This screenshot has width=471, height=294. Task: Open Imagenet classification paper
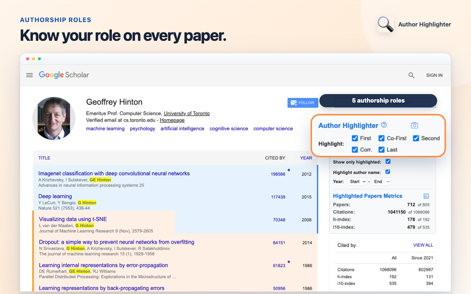click(114, 173)
